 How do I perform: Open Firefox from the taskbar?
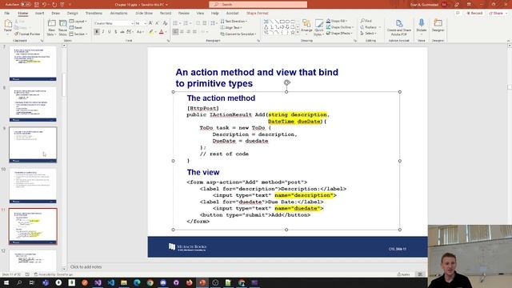(190, 282)
